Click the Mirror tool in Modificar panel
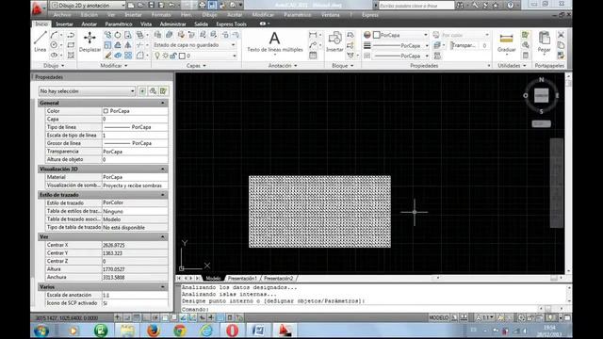 point(128,45)
